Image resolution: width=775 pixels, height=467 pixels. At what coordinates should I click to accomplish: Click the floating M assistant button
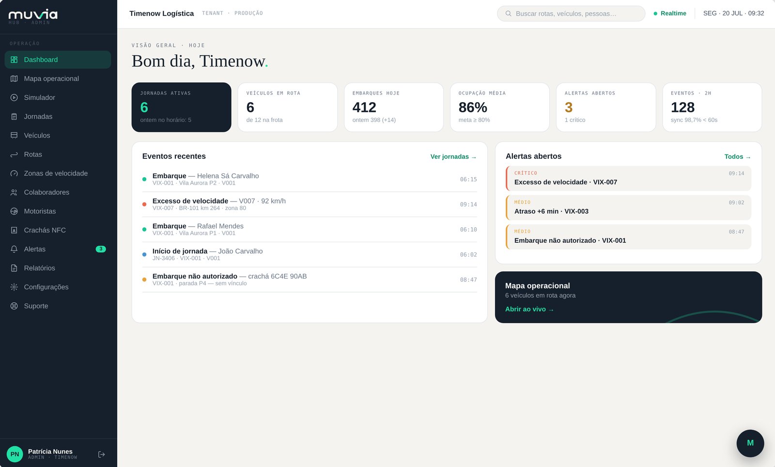click(x=750, y=443)
